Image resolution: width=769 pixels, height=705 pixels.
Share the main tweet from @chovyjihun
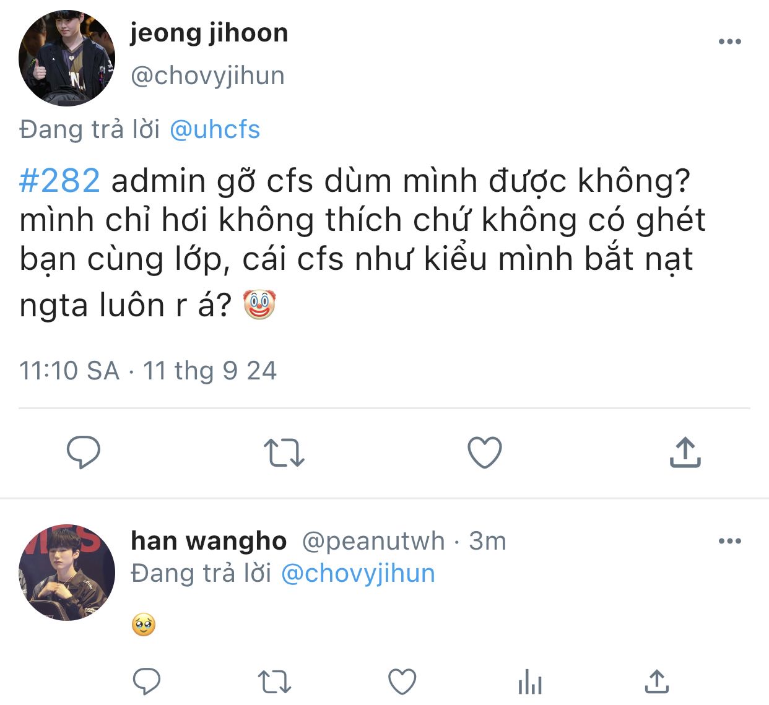(x=685, y=452)
